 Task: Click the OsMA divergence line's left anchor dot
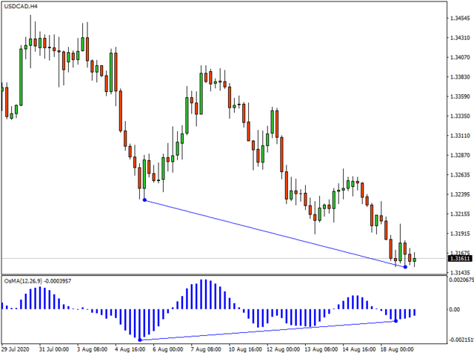(140, 340)
